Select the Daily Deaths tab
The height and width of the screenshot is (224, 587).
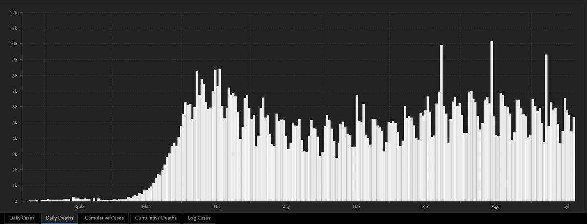pos(60,218)
